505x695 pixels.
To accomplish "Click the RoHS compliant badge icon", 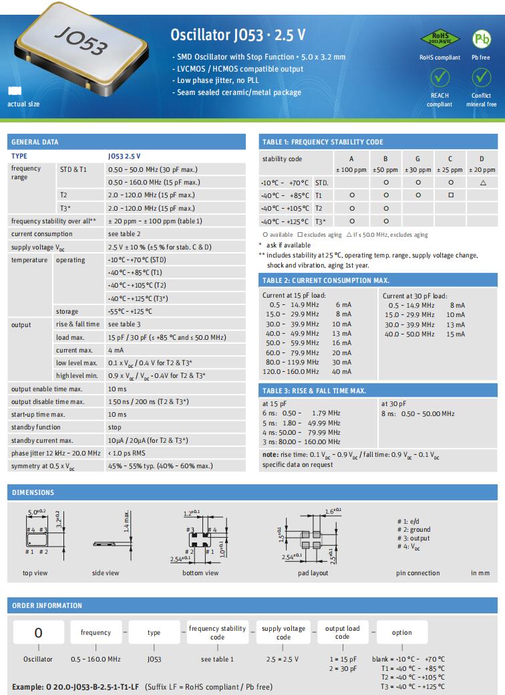I will click(439, 39).
